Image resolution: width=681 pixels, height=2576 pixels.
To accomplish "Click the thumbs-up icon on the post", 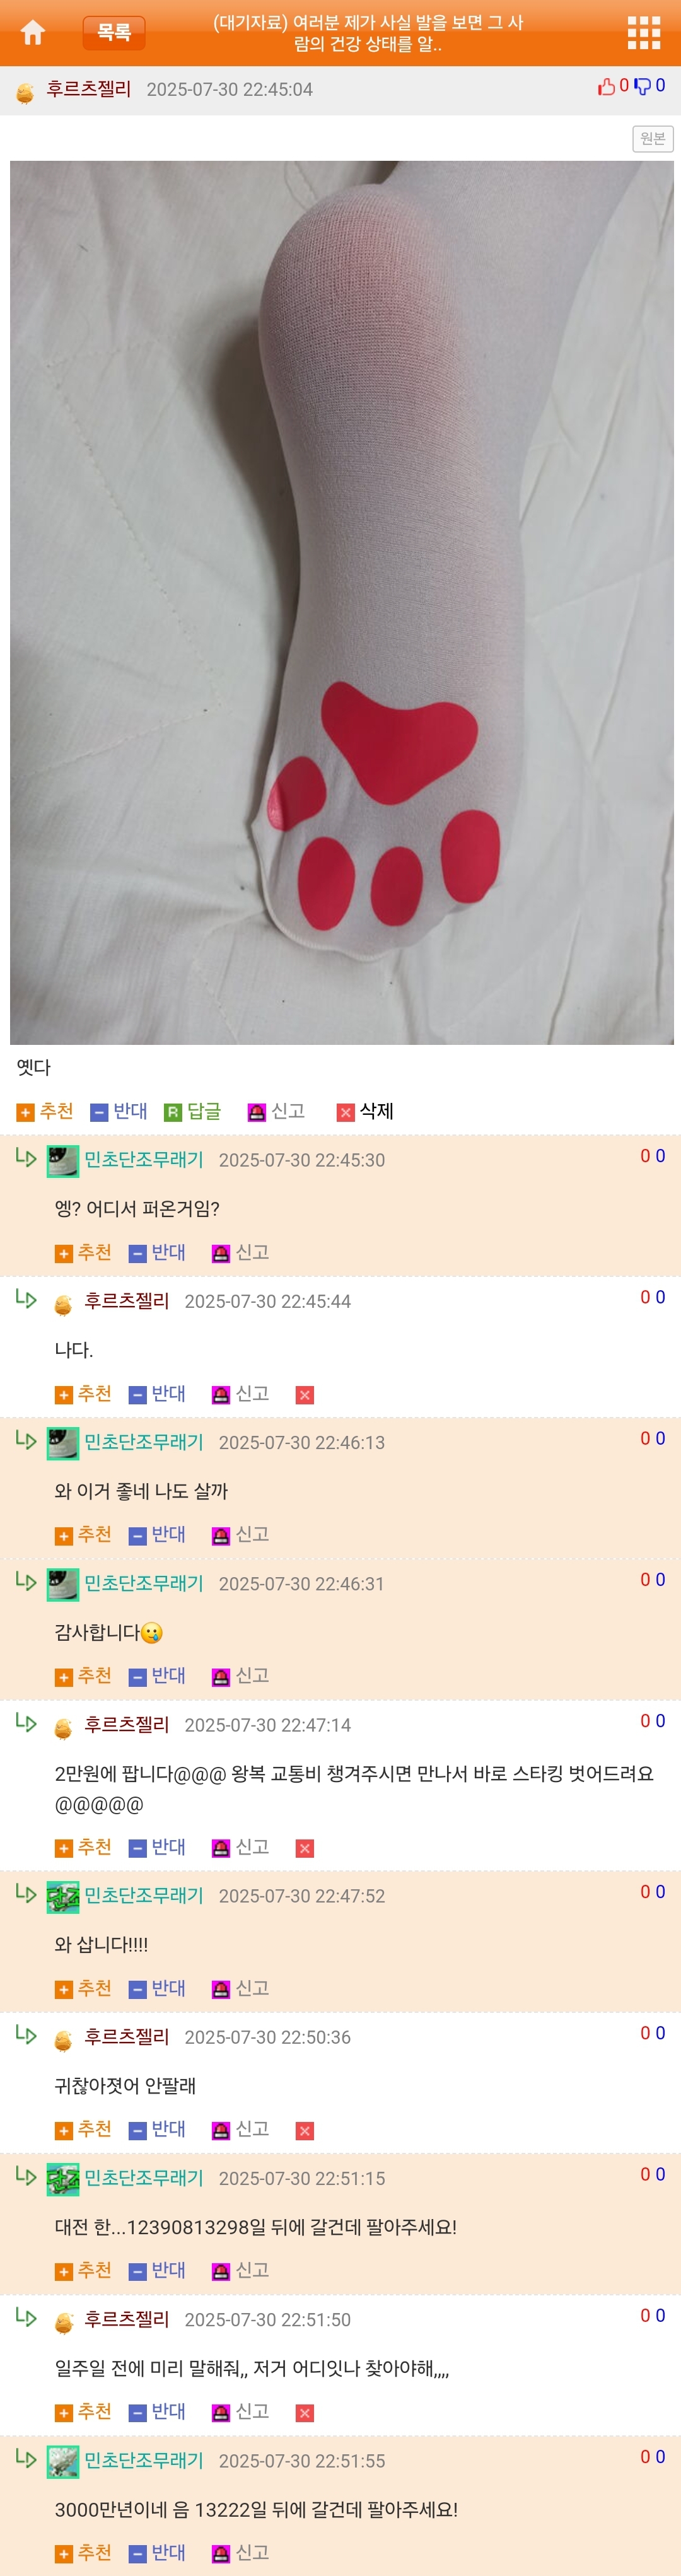I will tap(606, 87).
